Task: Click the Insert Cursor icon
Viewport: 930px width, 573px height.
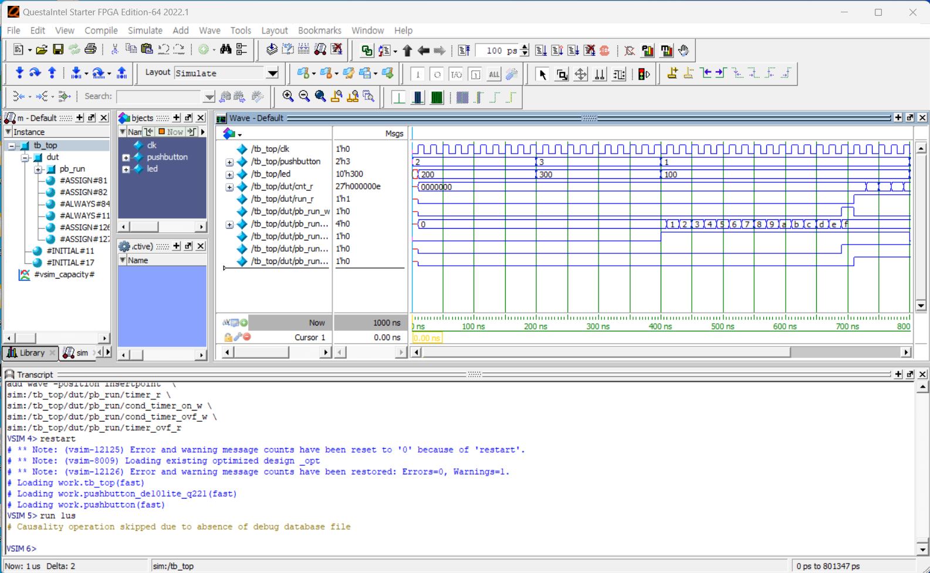Action: coord(672,73)
